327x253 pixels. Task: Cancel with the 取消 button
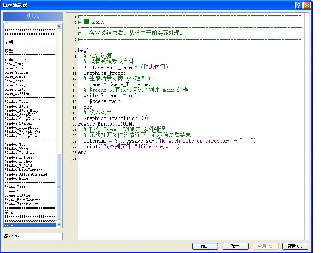[x=235, y=246]
